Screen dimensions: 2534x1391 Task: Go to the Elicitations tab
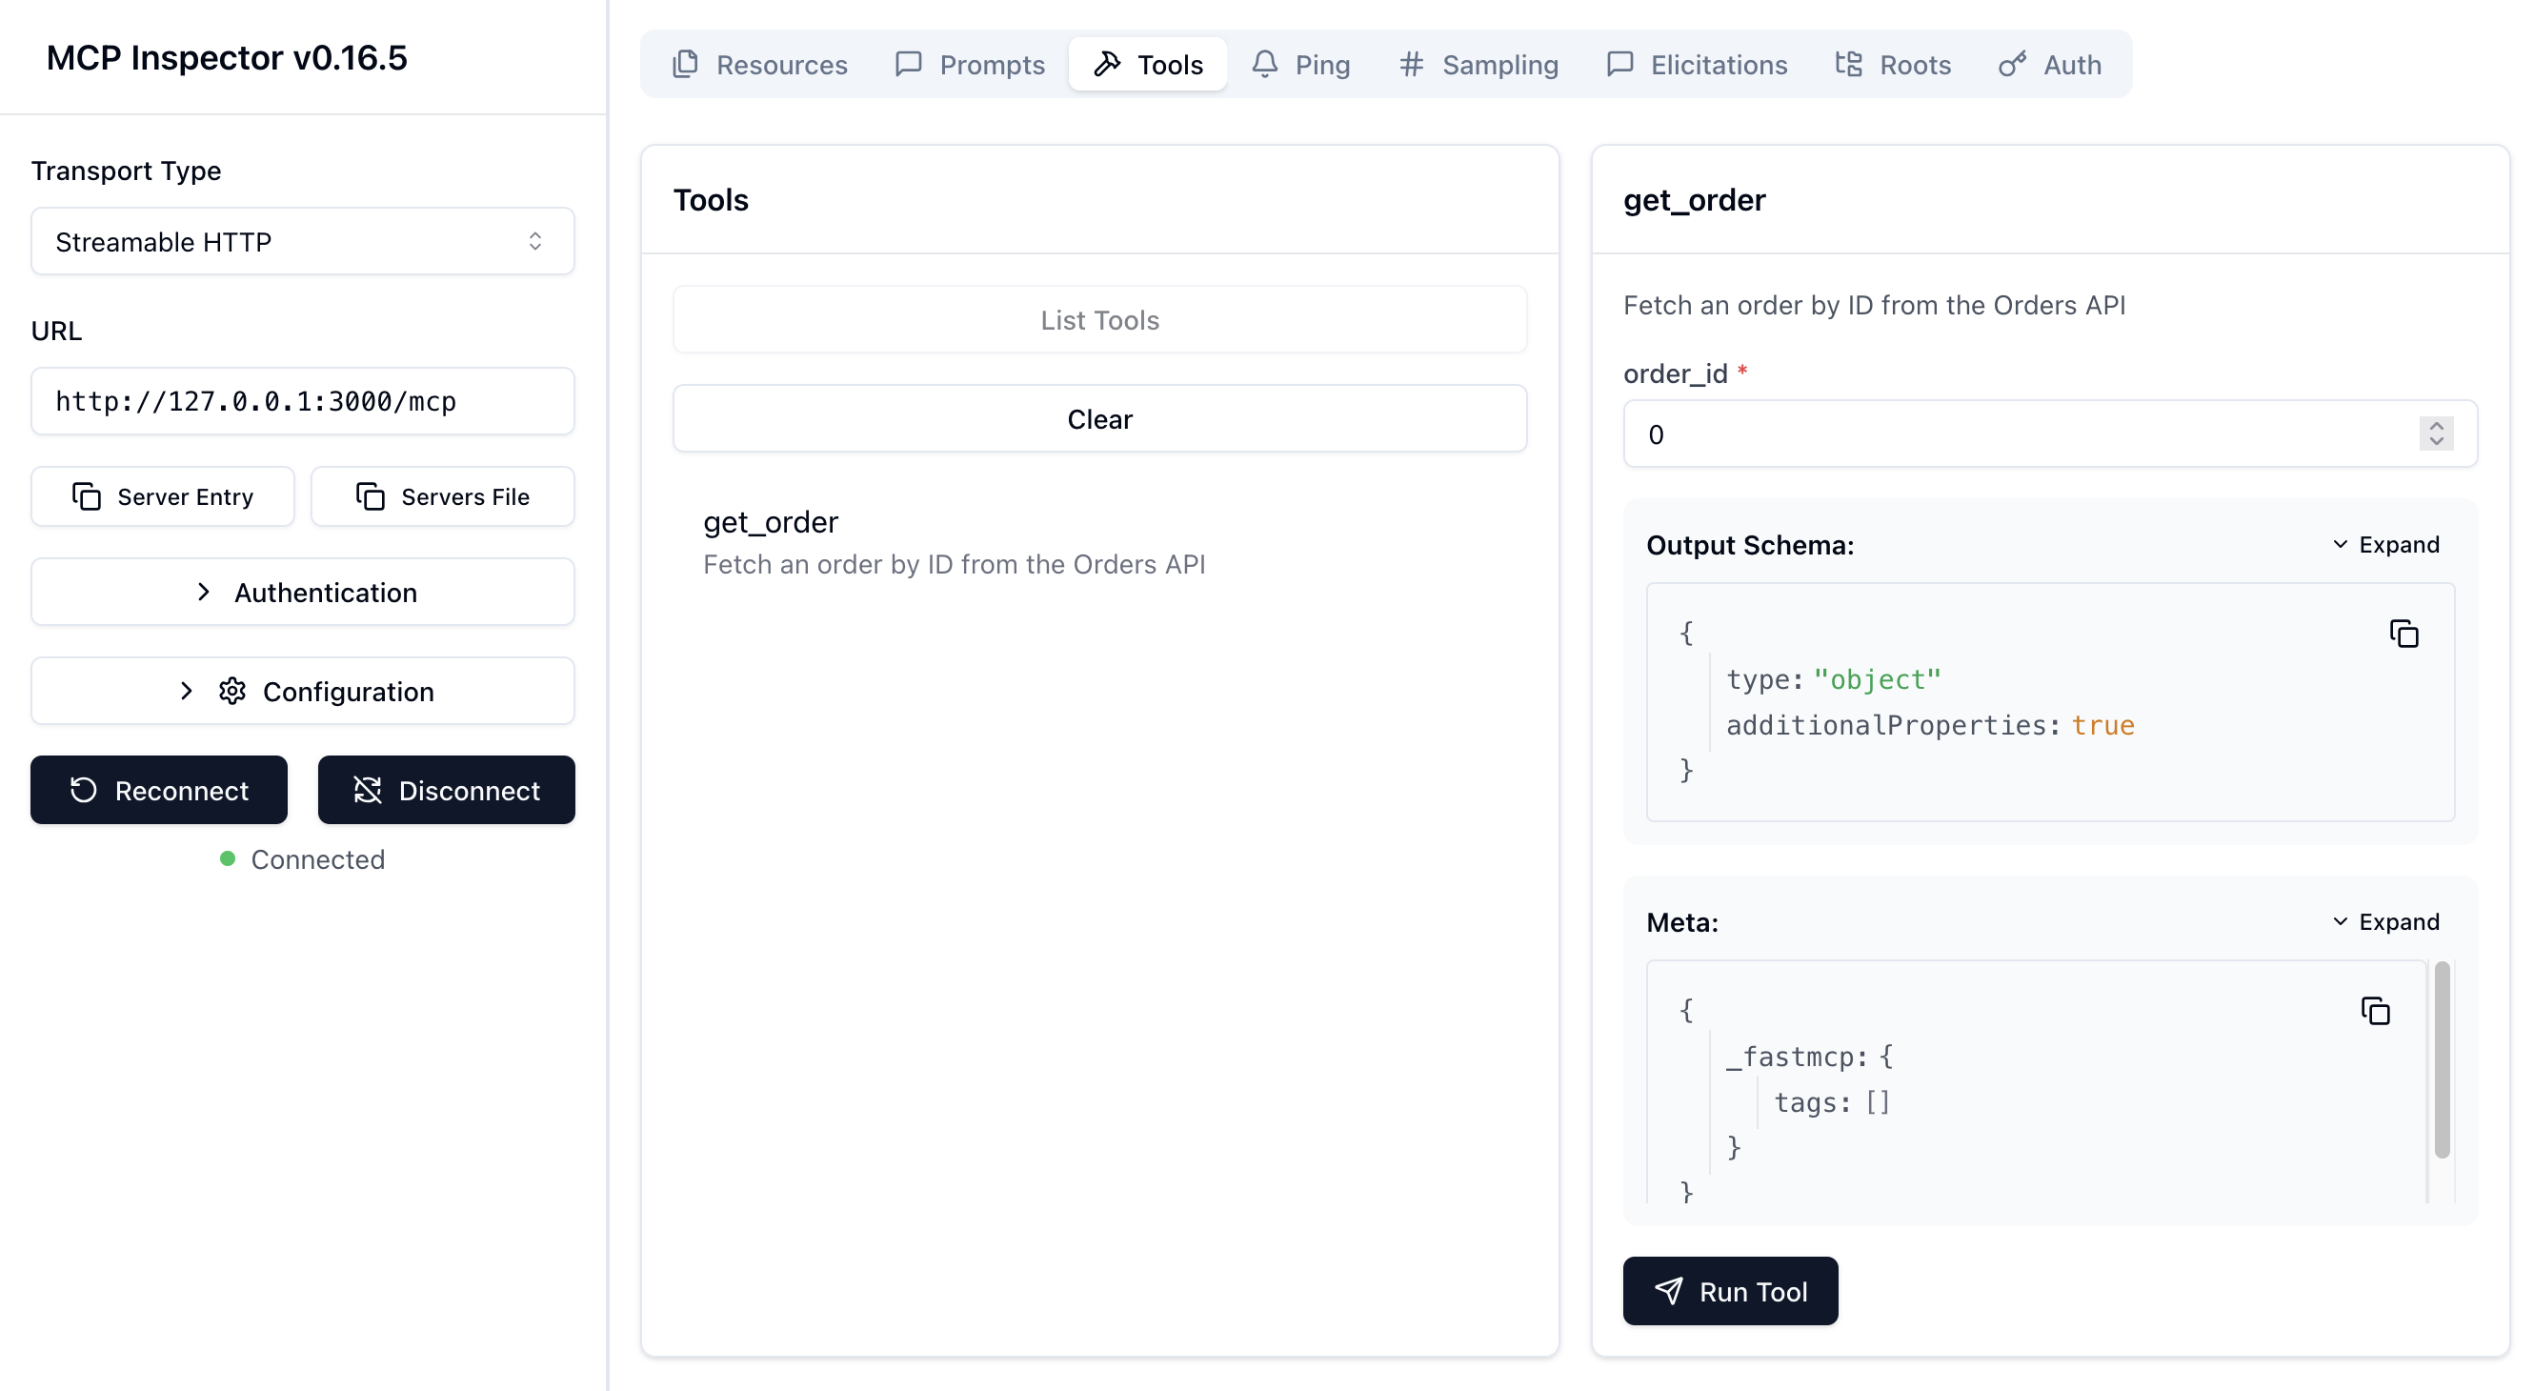point(1697,65)
